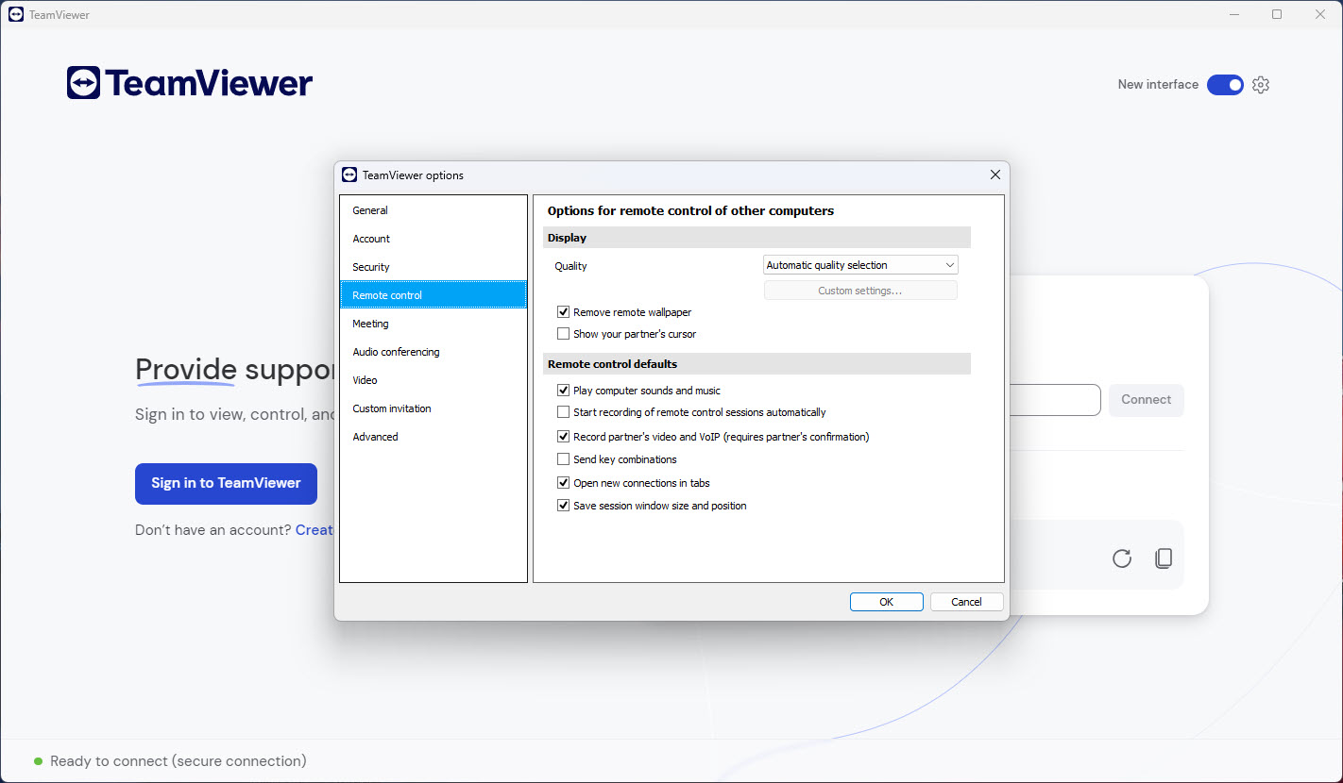This screenshot has height=783, width=1343.
Task: Click the Remote control defaults header
Action: (756, 363)
